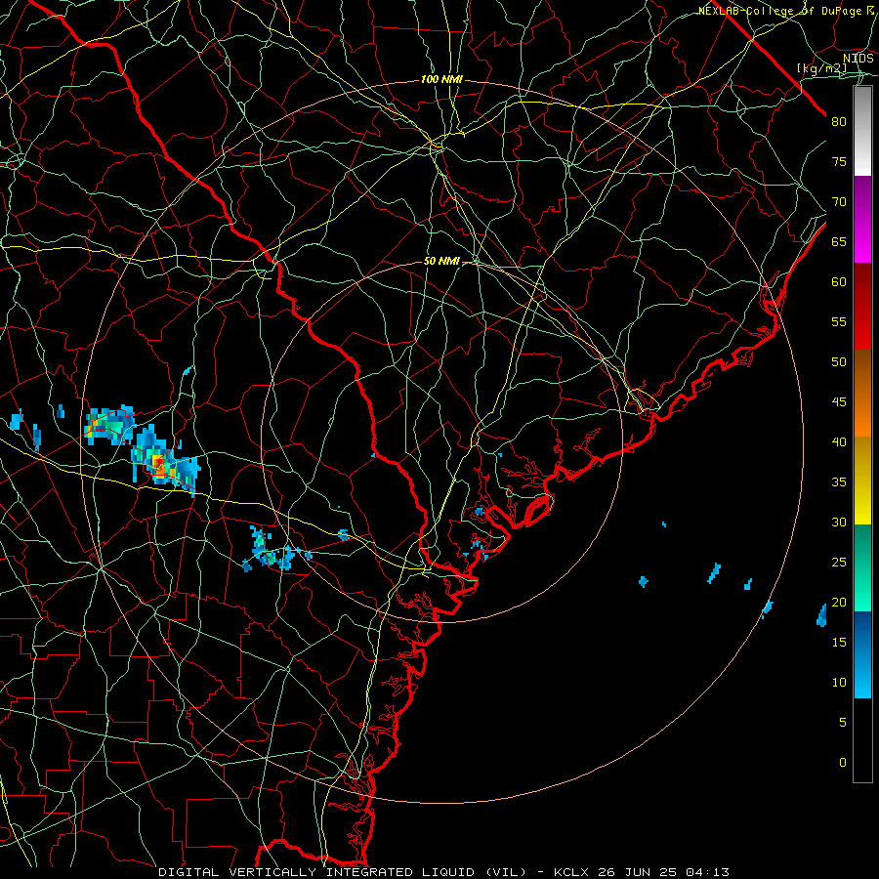Select the gray-white segment of the VIL color bar

tap(862, 131)
